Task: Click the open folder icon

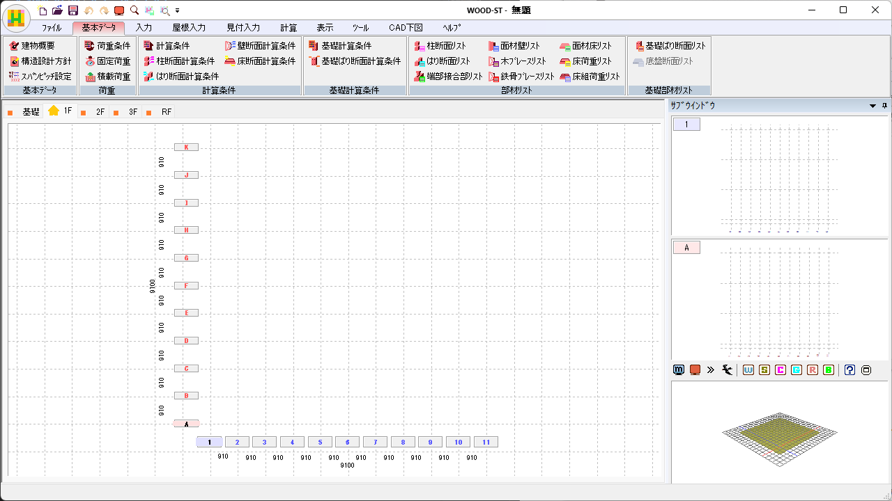Action: [x=58, y=10]
